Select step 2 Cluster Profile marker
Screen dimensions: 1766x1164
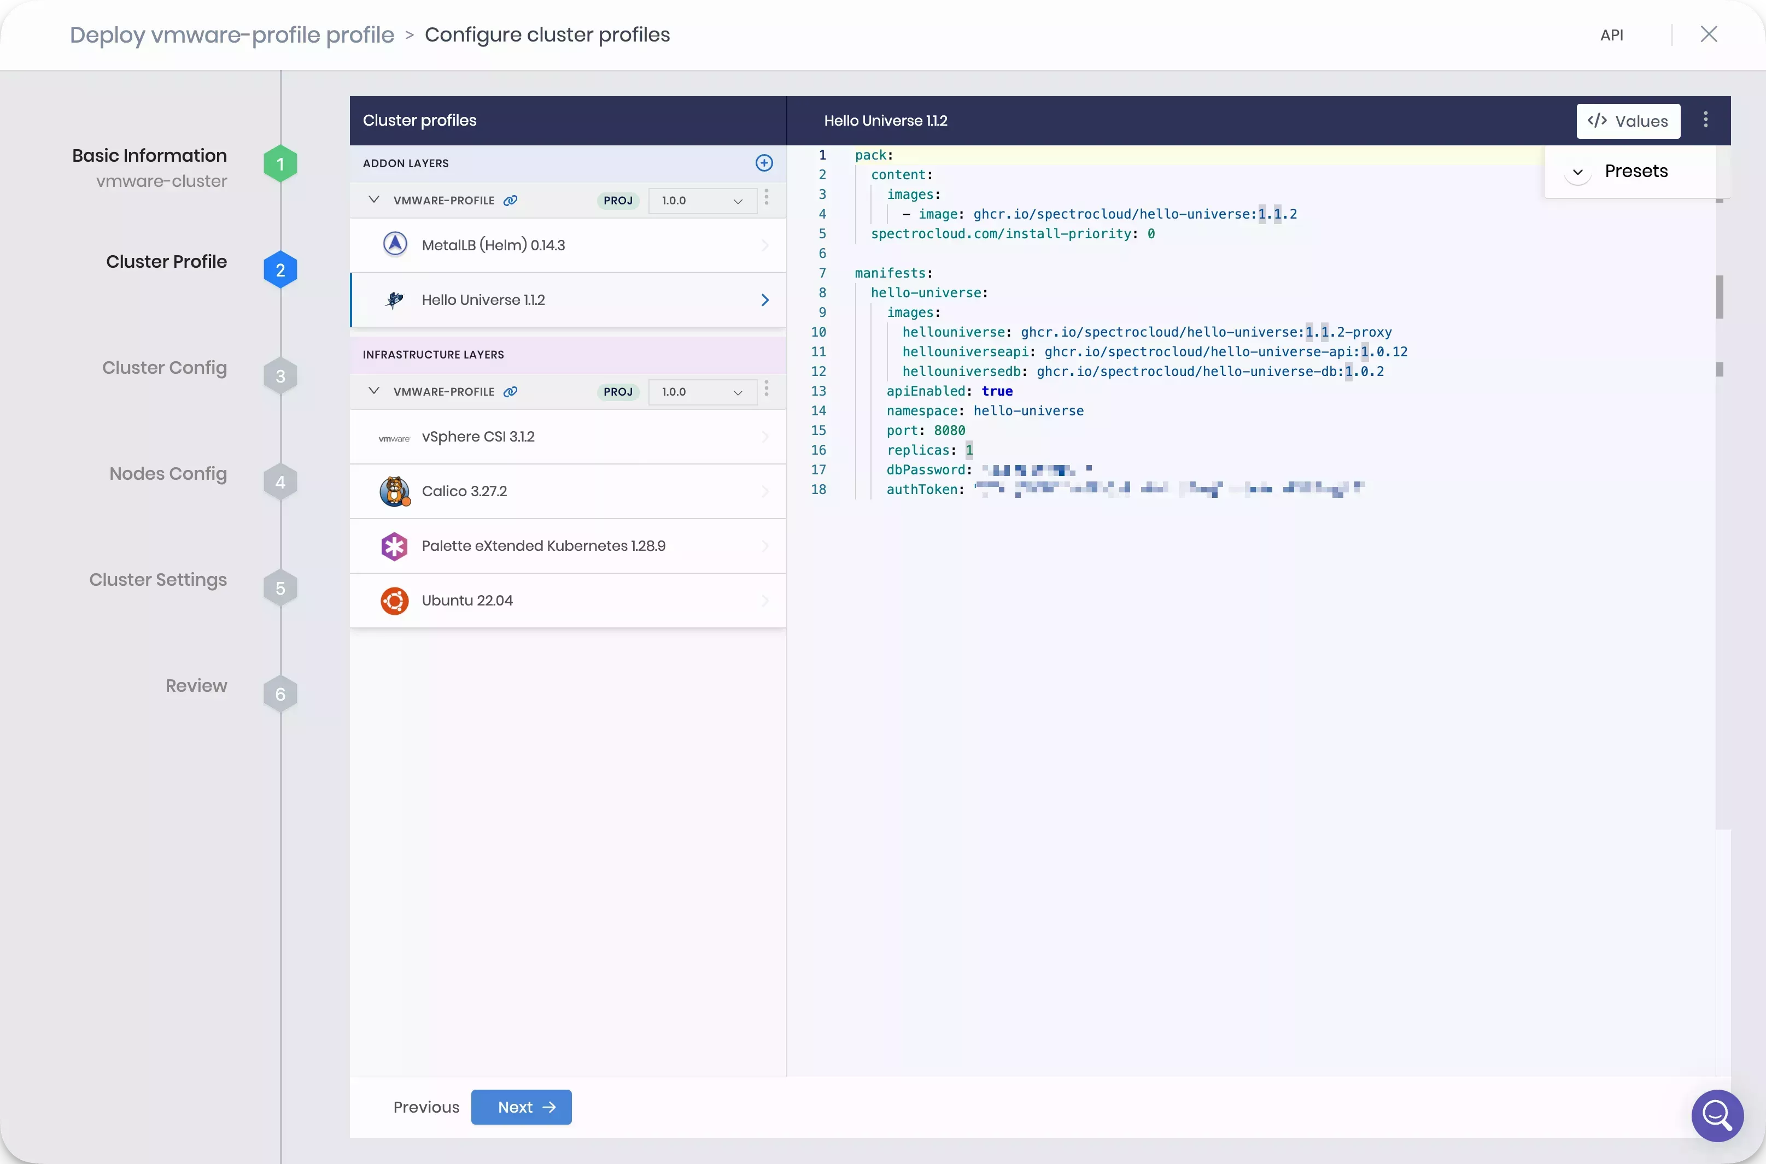click(280, 270)
